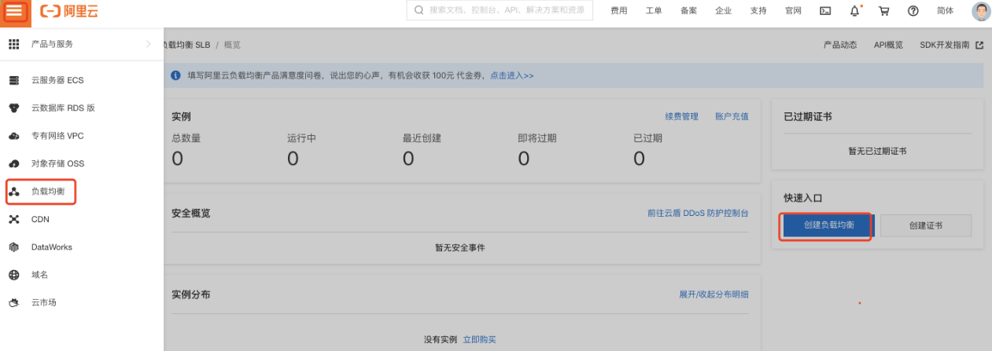
Task: Open the 产品动态 link
Action: [x=840, y=45]
